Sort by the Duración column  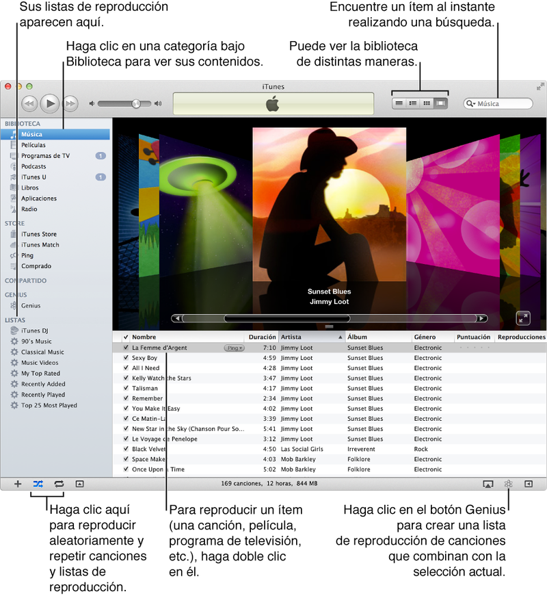(262, 337)
